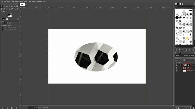Swap foreground and background colors
Screen dimensions: 195x109
tap(11, 14)
